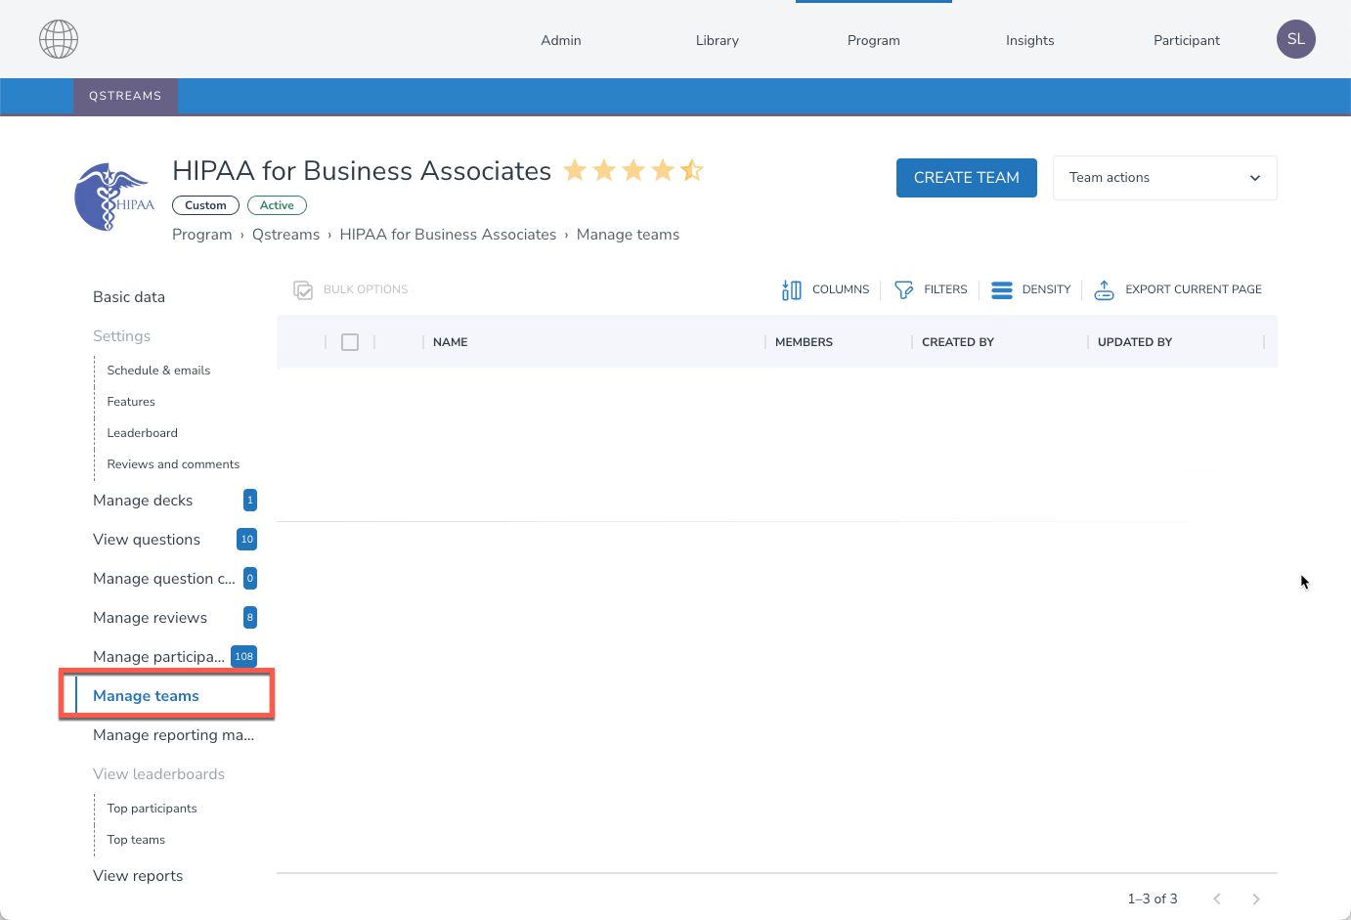The height and width of the screenshot is (920, 1351).
Task: Open the Admin tab
Action: [561, 40]
